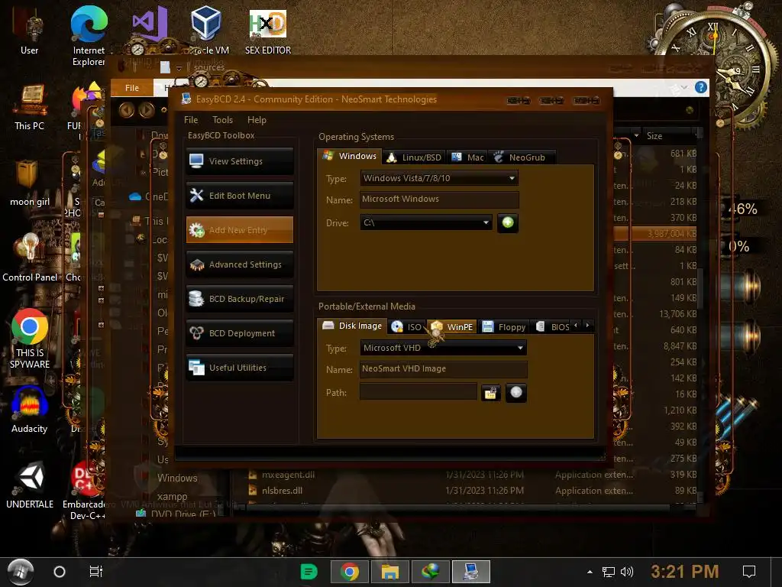The image size is (782, 587).
Task: Open Chrome icon labeled THIS IS SPYWARE
Action: tap(30, 337)
